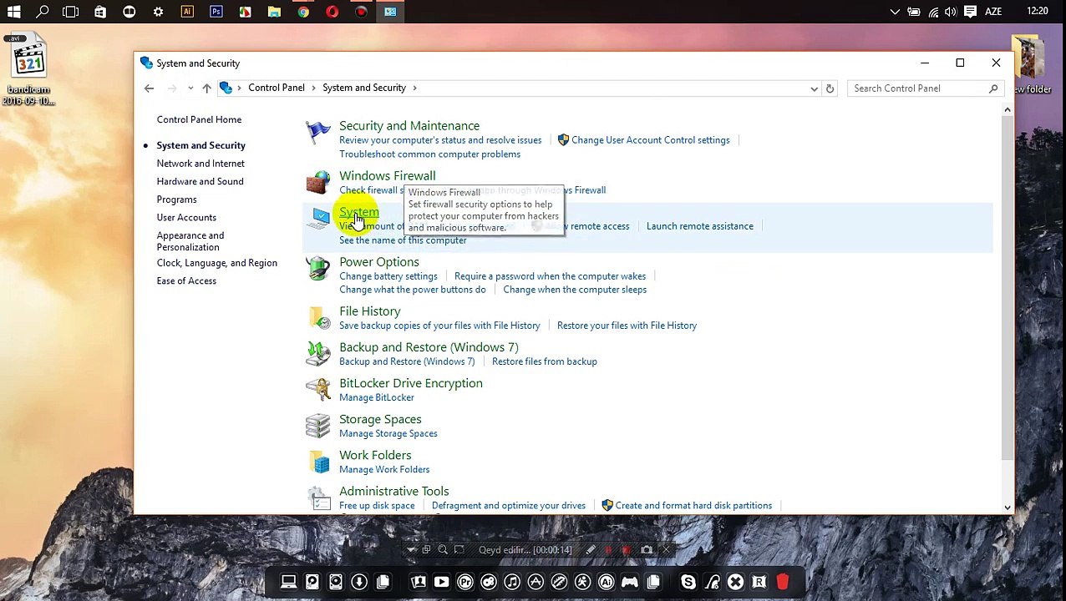Switch the AZE input language indicator

point(993,12)
